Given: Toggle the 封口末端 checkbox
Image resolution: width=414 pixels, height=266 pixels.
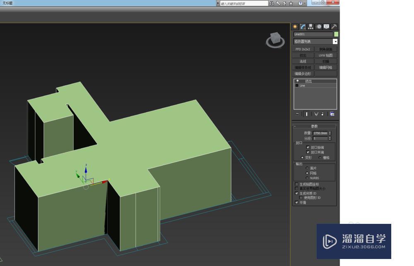Looking at the screenshot, I should coord(308,152).
